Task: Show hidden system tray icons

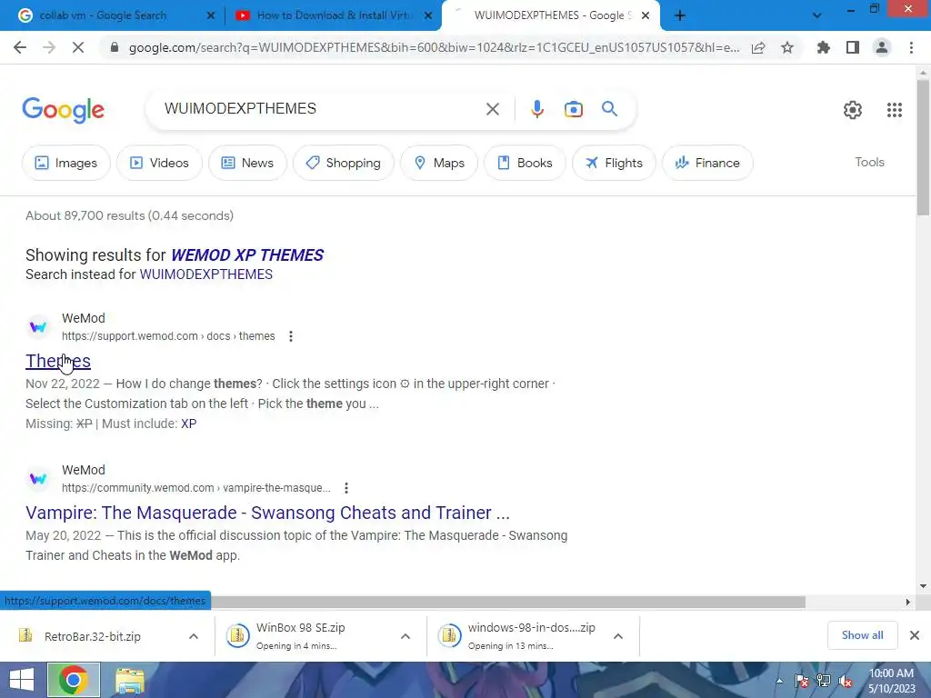Action: tap(779, 681)
